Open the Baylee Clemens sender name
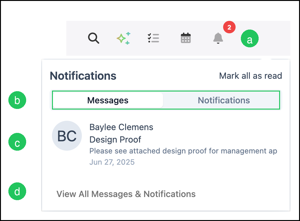This screenshot has height=221, width=300. (x=121, y=127)
